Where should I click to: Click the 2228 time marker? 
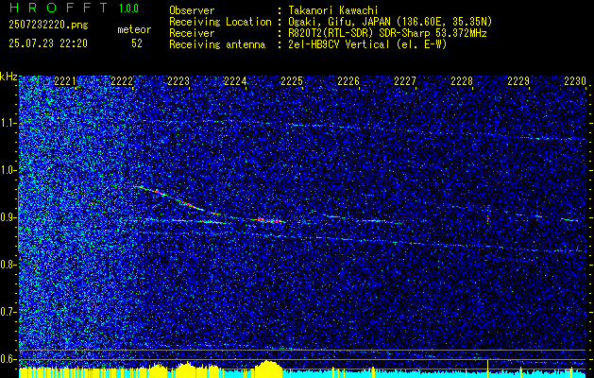[462, 81]
